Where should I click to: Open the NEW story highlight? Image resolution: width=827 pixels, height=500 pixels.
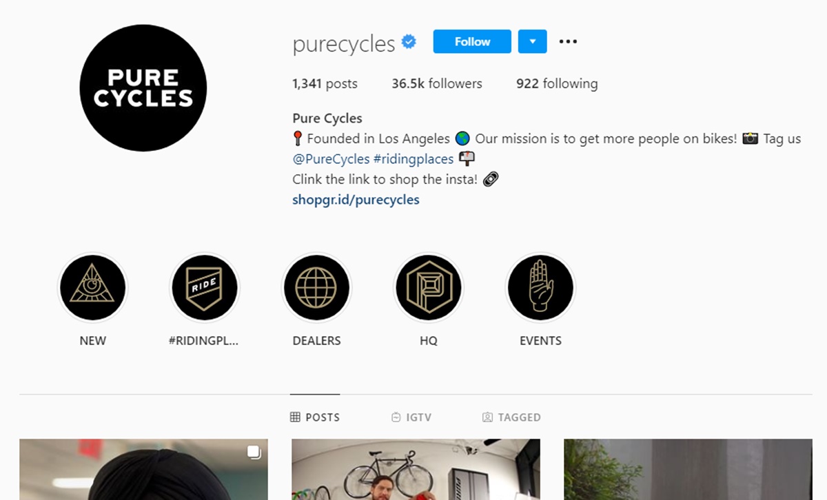tap(93, 288)
